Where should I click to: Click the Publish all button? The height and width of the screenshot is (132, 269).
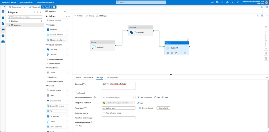pyautogui.click(x=48, y=7)
